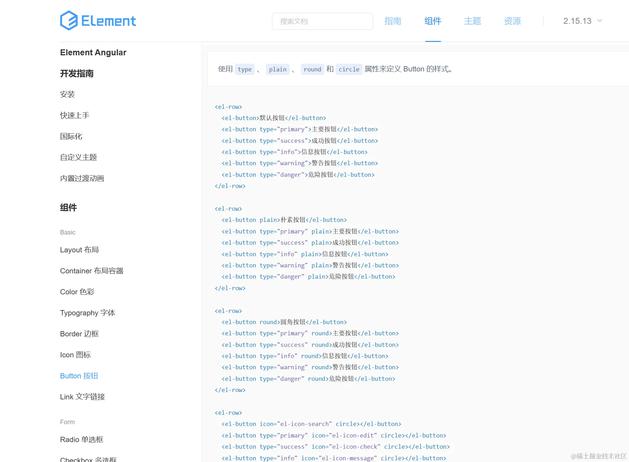Click the type="info" round code line
The height and width of the screenshot is (462, 629).
(x=305, y=356)
